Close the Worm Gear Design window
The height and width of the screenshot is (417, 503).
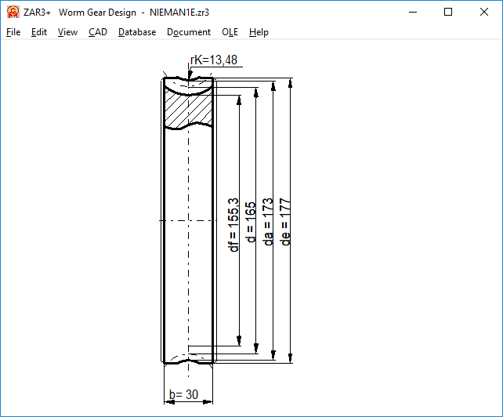tap(484, 13)
